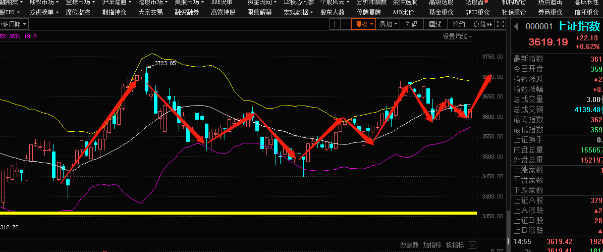Screen dimensions: 603x252
Task: Expand 叠加 overlay dropdown
Action: click(389, 24)
